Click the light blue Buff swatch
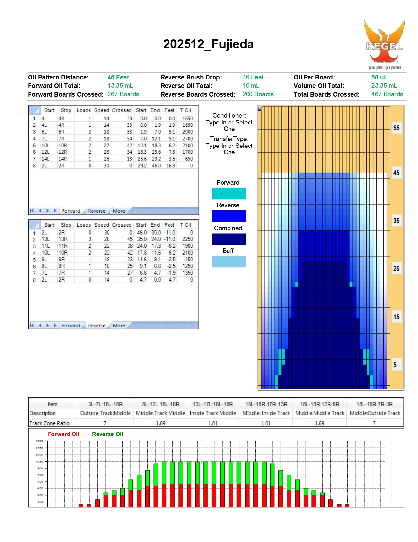 tap(229, 261)
